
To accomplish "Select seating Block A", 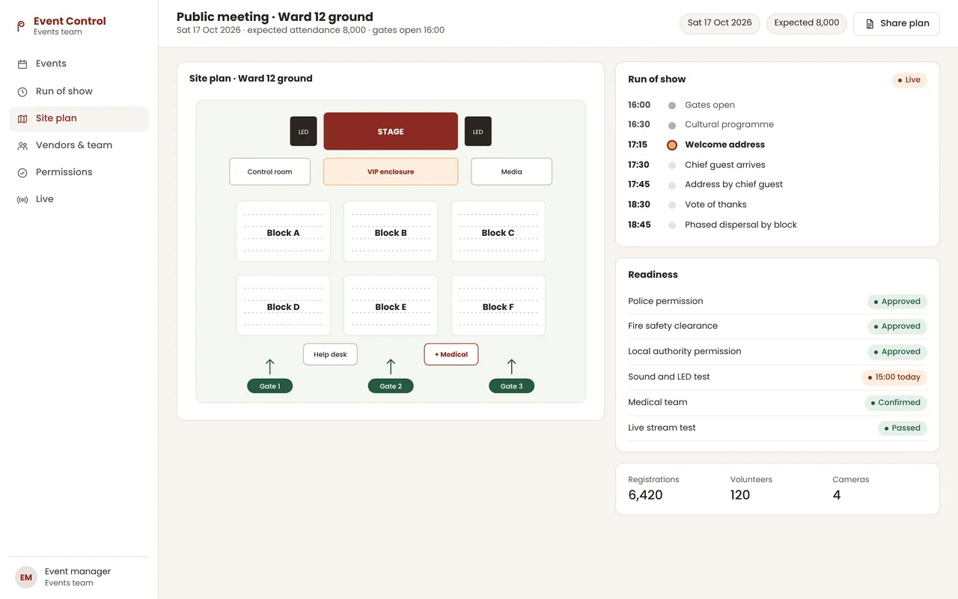I will pyautogui.click(x=284, y=231).
